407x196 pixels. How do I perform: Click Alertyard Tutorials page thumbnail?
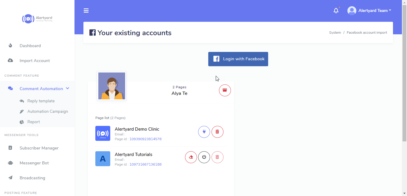[x=103, y=159]
